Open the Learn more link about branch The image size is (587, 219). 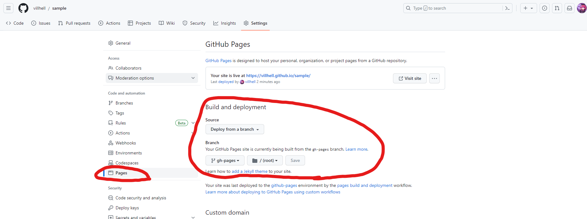[356, 149]
